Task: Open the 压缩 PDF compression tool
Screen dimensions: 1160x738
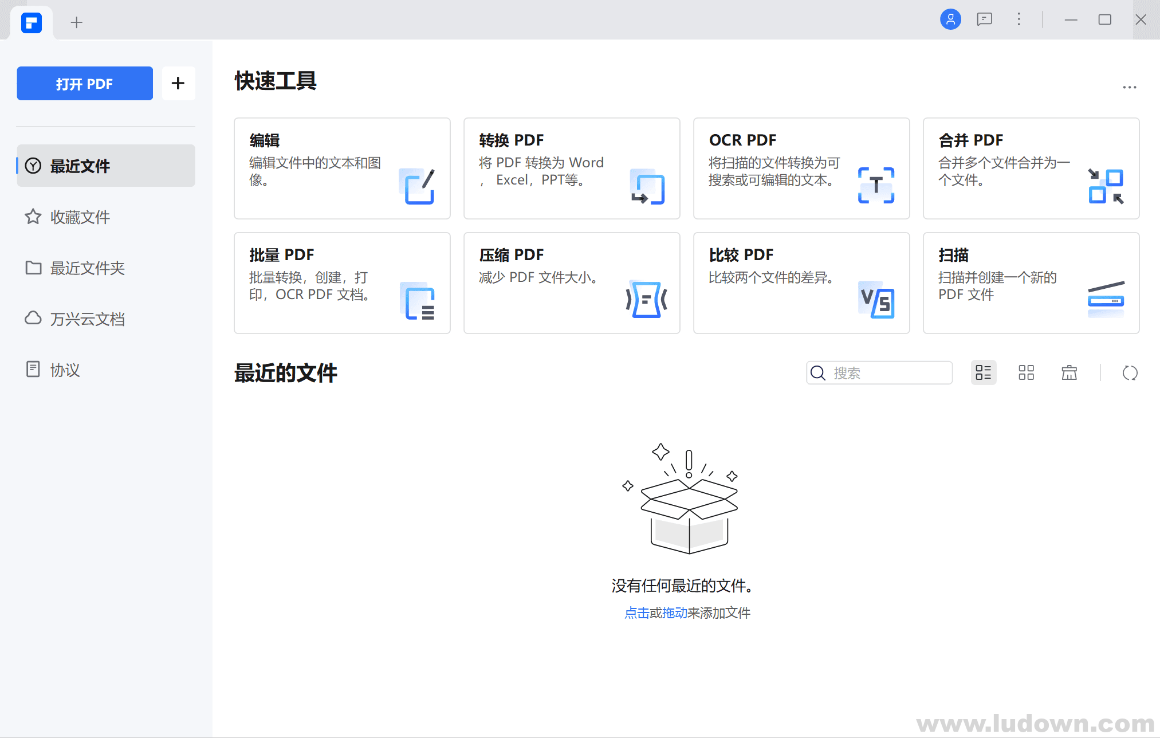Action: [x=571, y=282]
